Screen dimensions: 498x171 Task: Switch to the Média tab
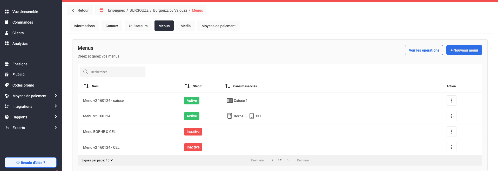185,26
